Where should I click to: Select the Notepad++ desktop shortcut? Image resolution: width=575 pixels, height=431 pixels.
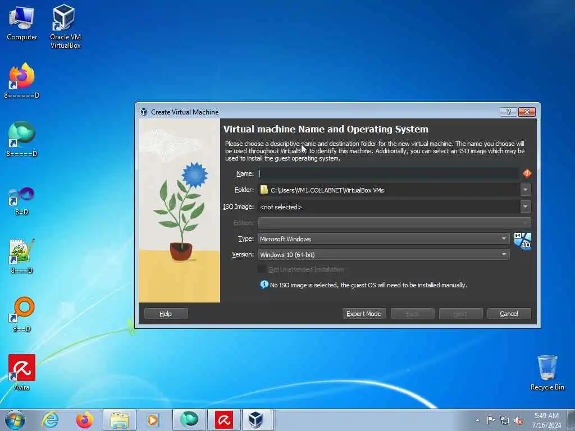click(x=22, y=256)
